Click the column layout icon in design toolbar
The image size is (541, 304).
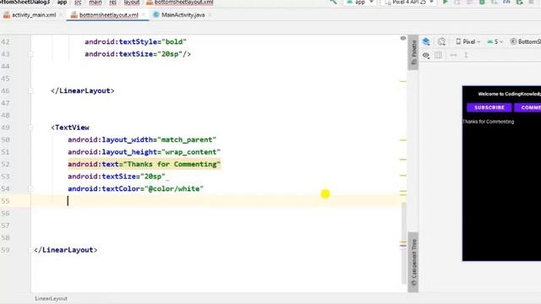tap(438, 55)
